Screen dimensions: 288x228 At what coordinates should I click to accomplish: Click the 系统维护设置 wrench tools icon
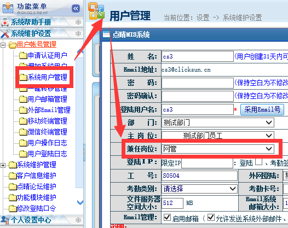pos(5,34)
